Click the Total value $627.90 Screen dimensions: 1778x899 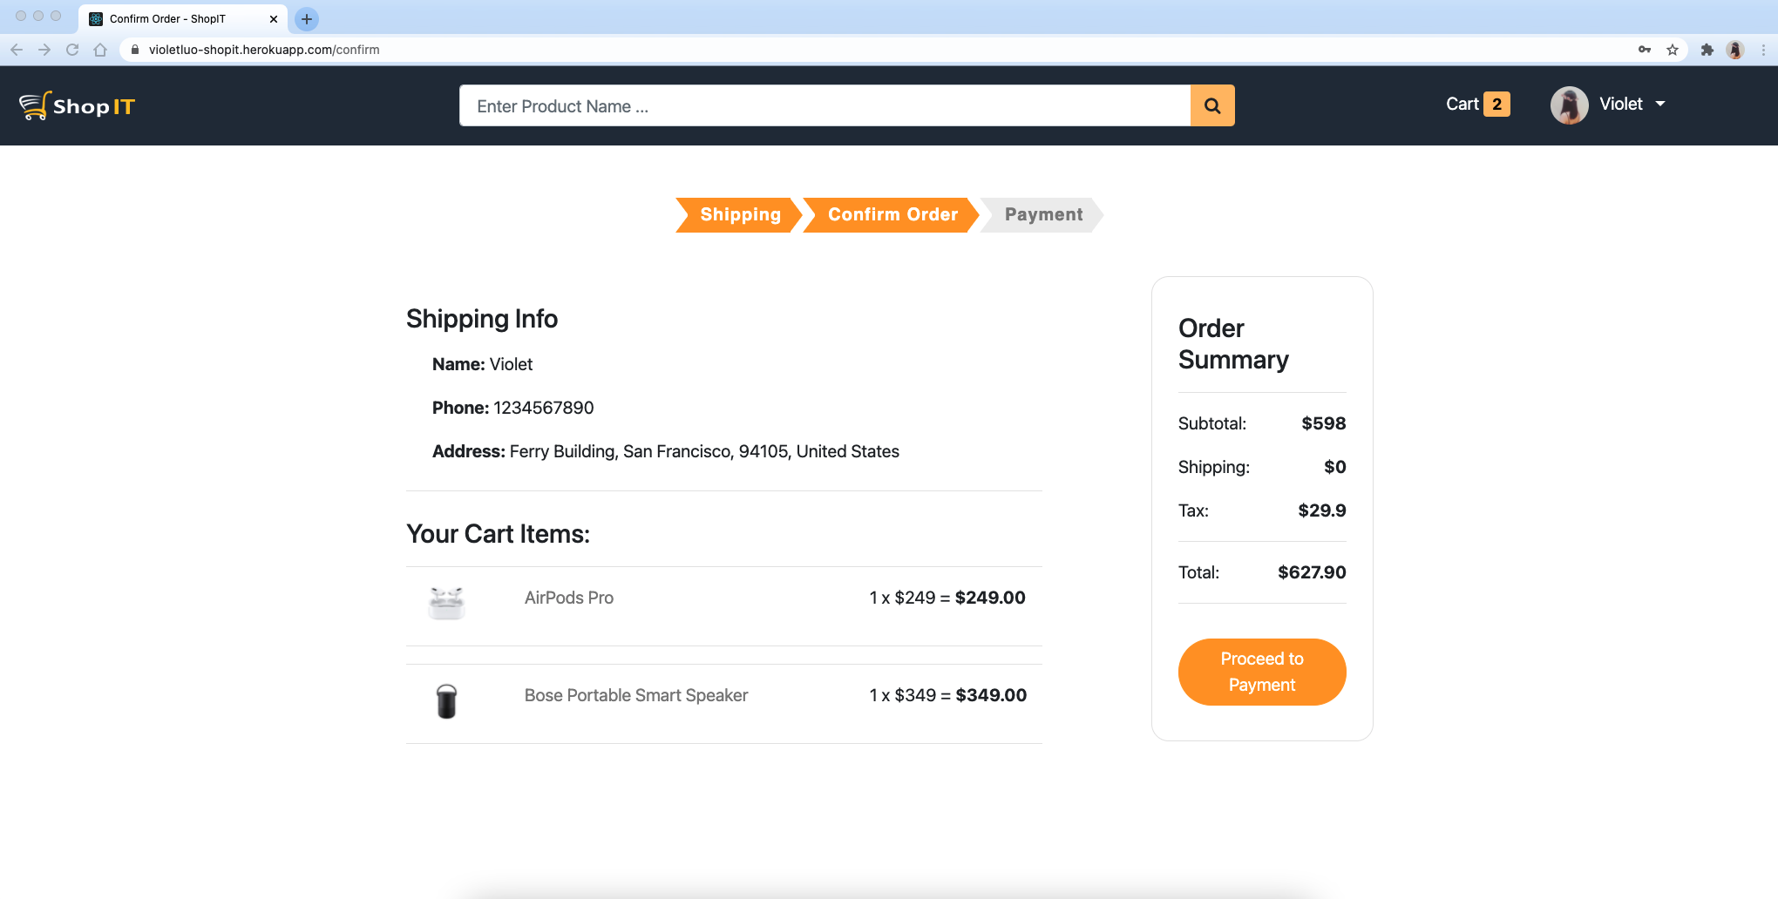(x=1312, y=572)
